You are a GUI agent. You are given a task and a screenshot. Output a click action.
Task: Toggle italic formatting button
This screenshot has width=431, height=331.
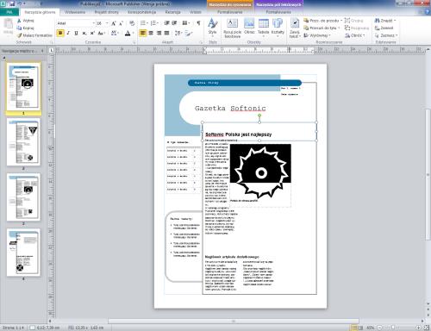[68, 33]
